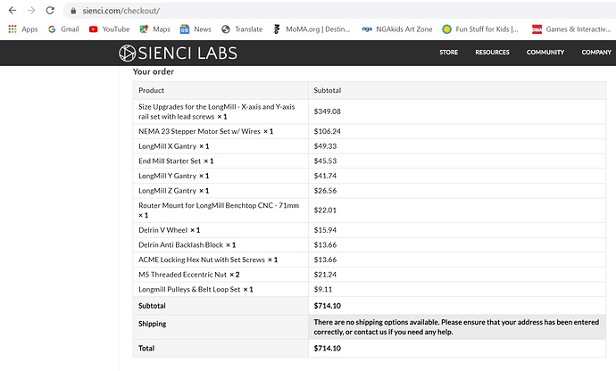Click the no shipping options message
Screen dimensions: 616x371
tap(456, 327)
